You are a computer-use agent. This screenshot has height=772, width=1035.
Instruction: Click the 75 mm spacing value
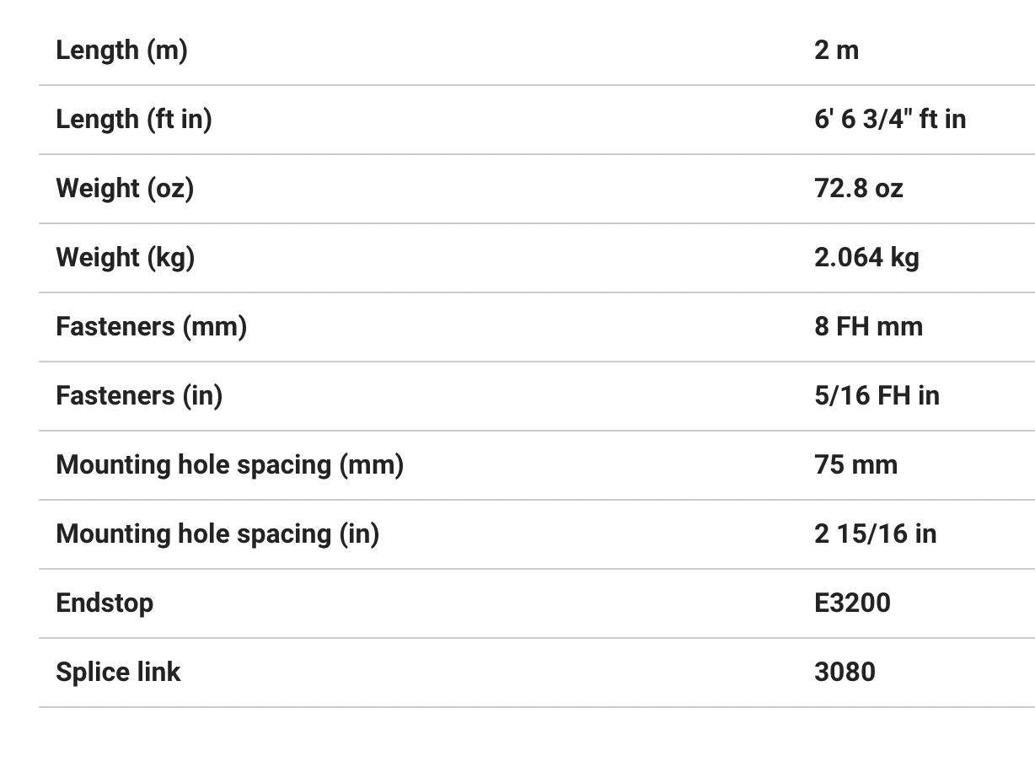[855, 465]
